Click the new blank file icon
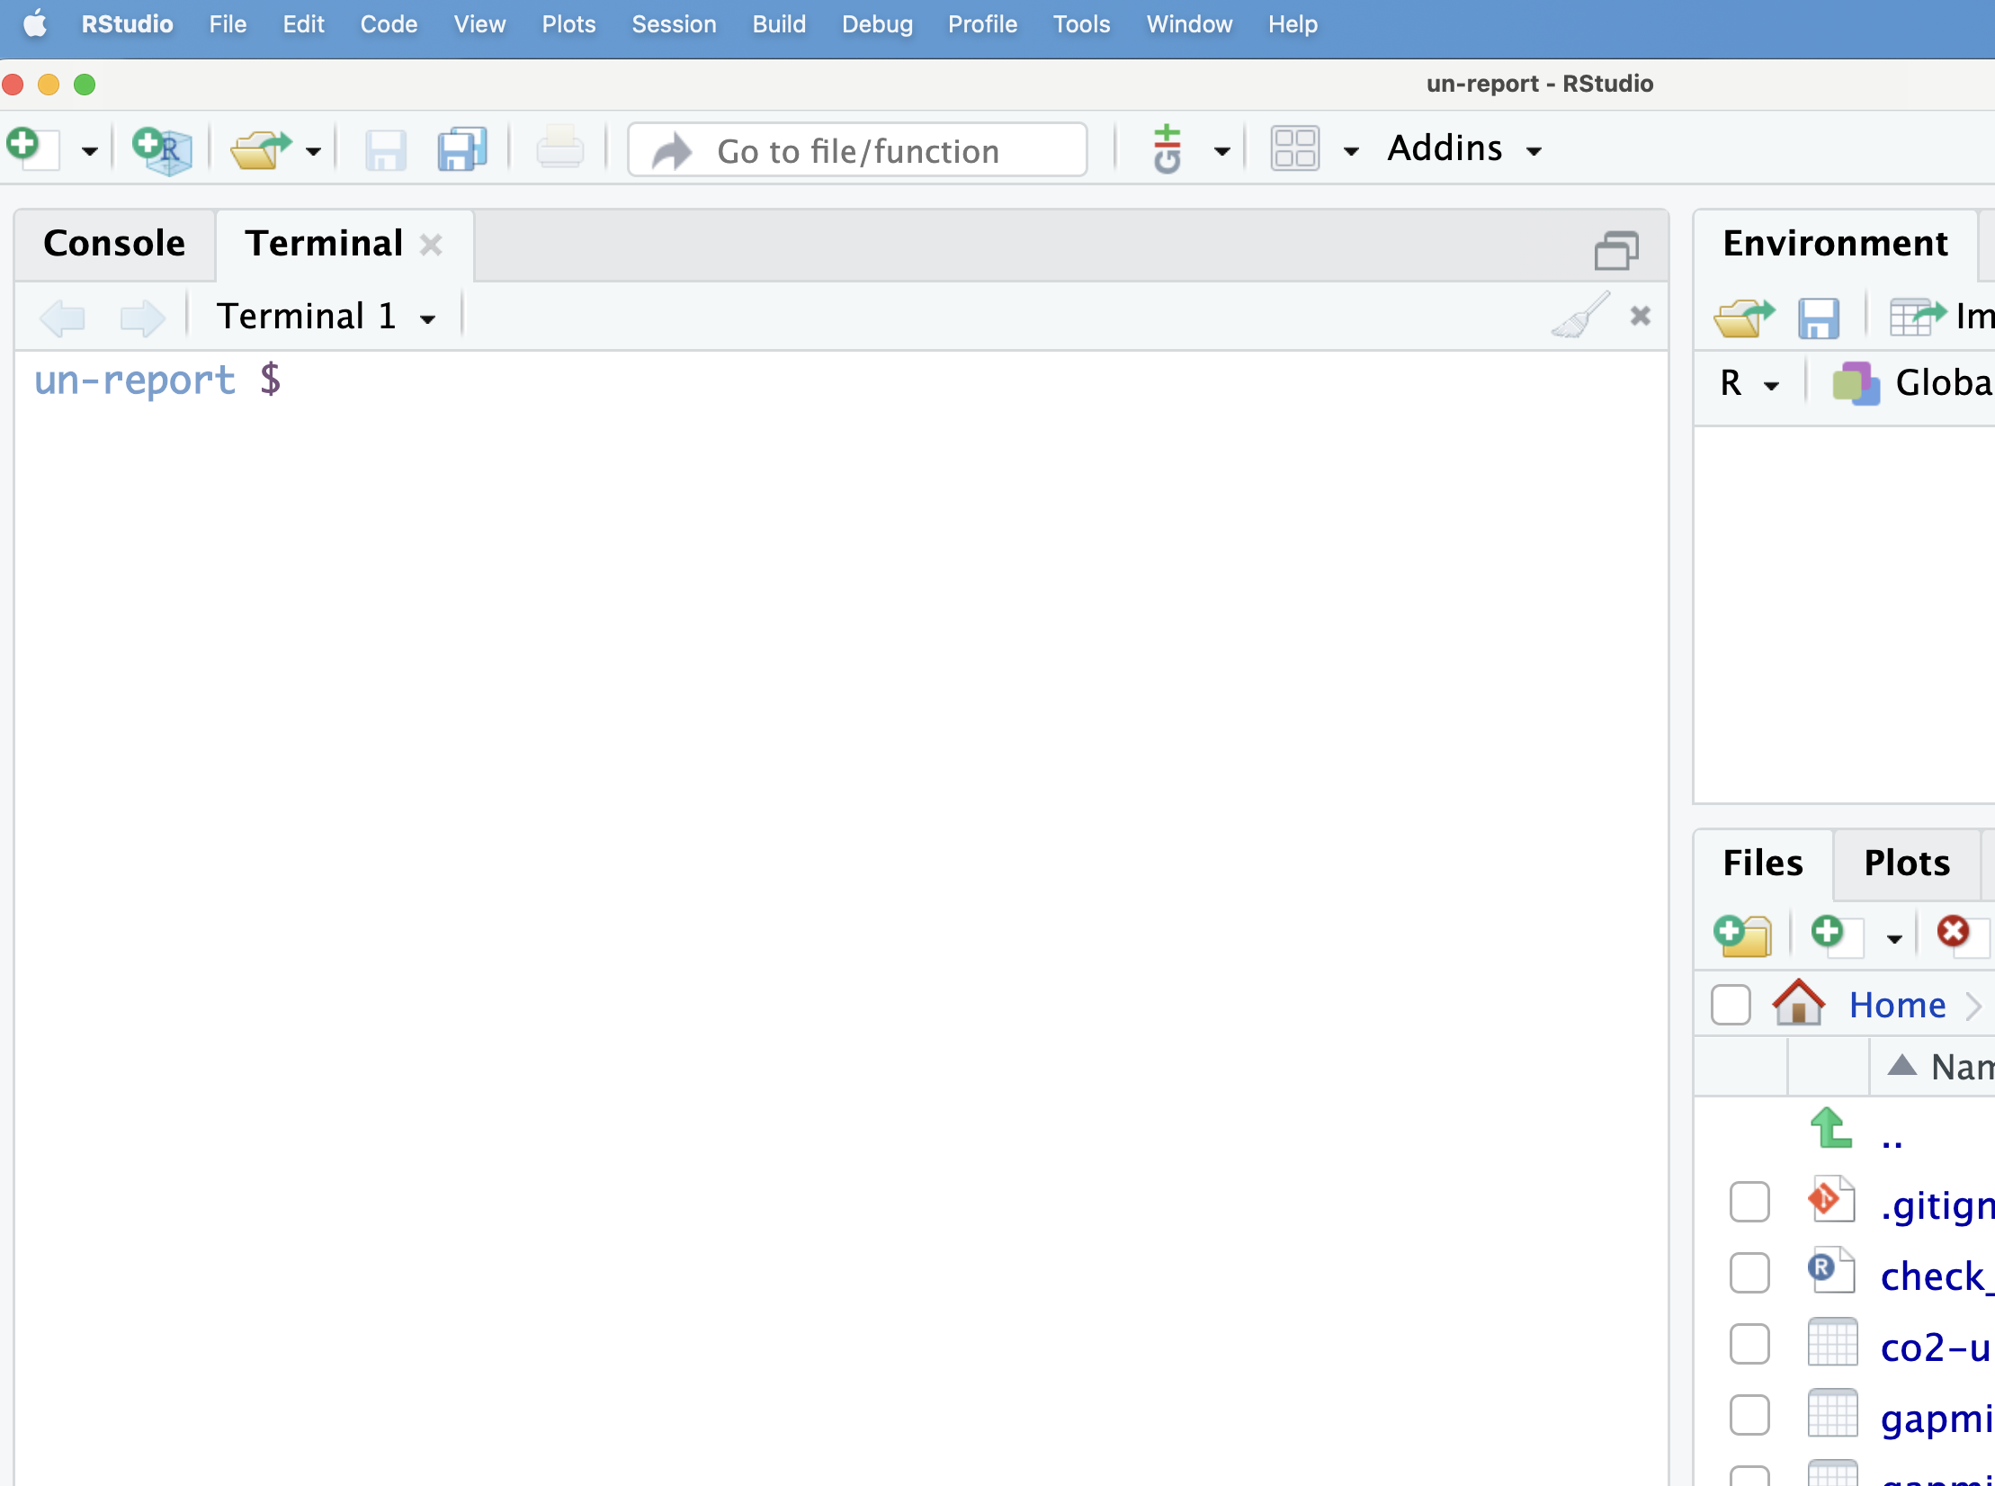The height and width of the screenshot is (1486, 1995). [1836, 935]
